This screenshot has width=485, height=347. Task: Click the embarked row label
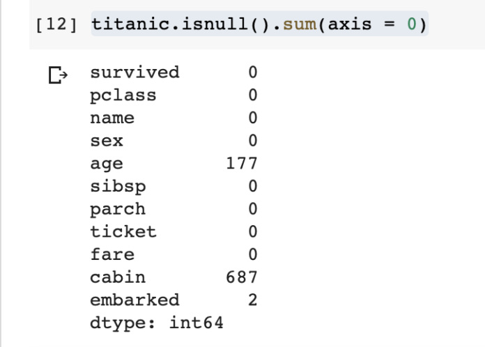(x=134, y=300)
